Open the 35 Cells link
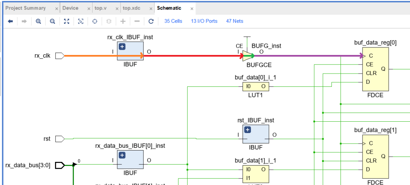The image size is (410, 185). 173,21
